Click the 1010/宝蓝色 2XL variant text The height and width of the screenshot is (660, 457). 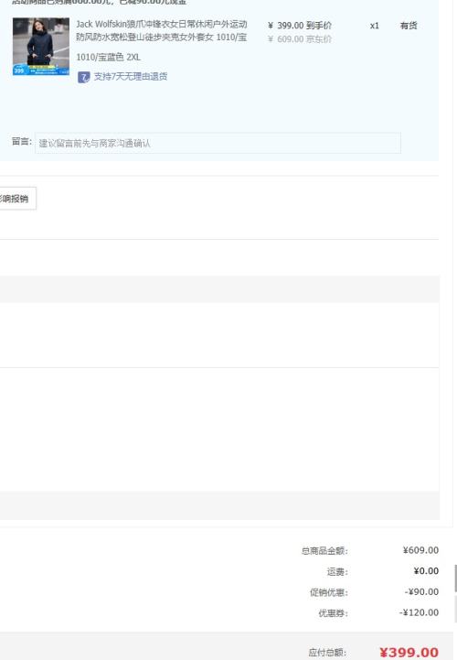point(109,58)
